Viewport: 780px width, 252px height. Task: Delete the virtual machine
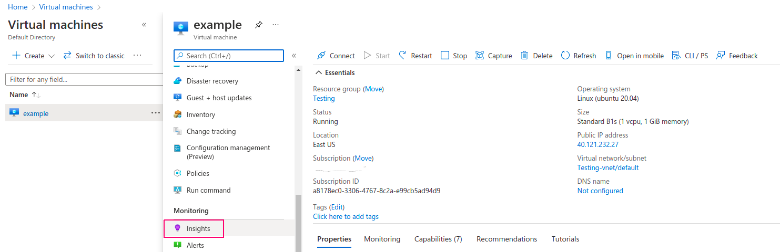(x=536, y=56)
